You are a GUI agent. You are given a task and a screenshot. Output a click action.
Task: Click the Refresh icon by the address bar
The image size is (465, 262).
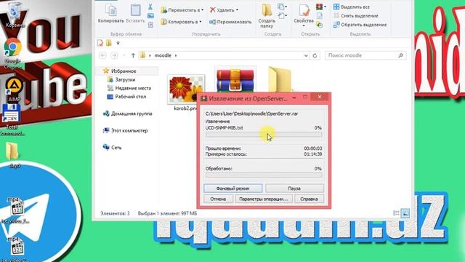(315, 55)
